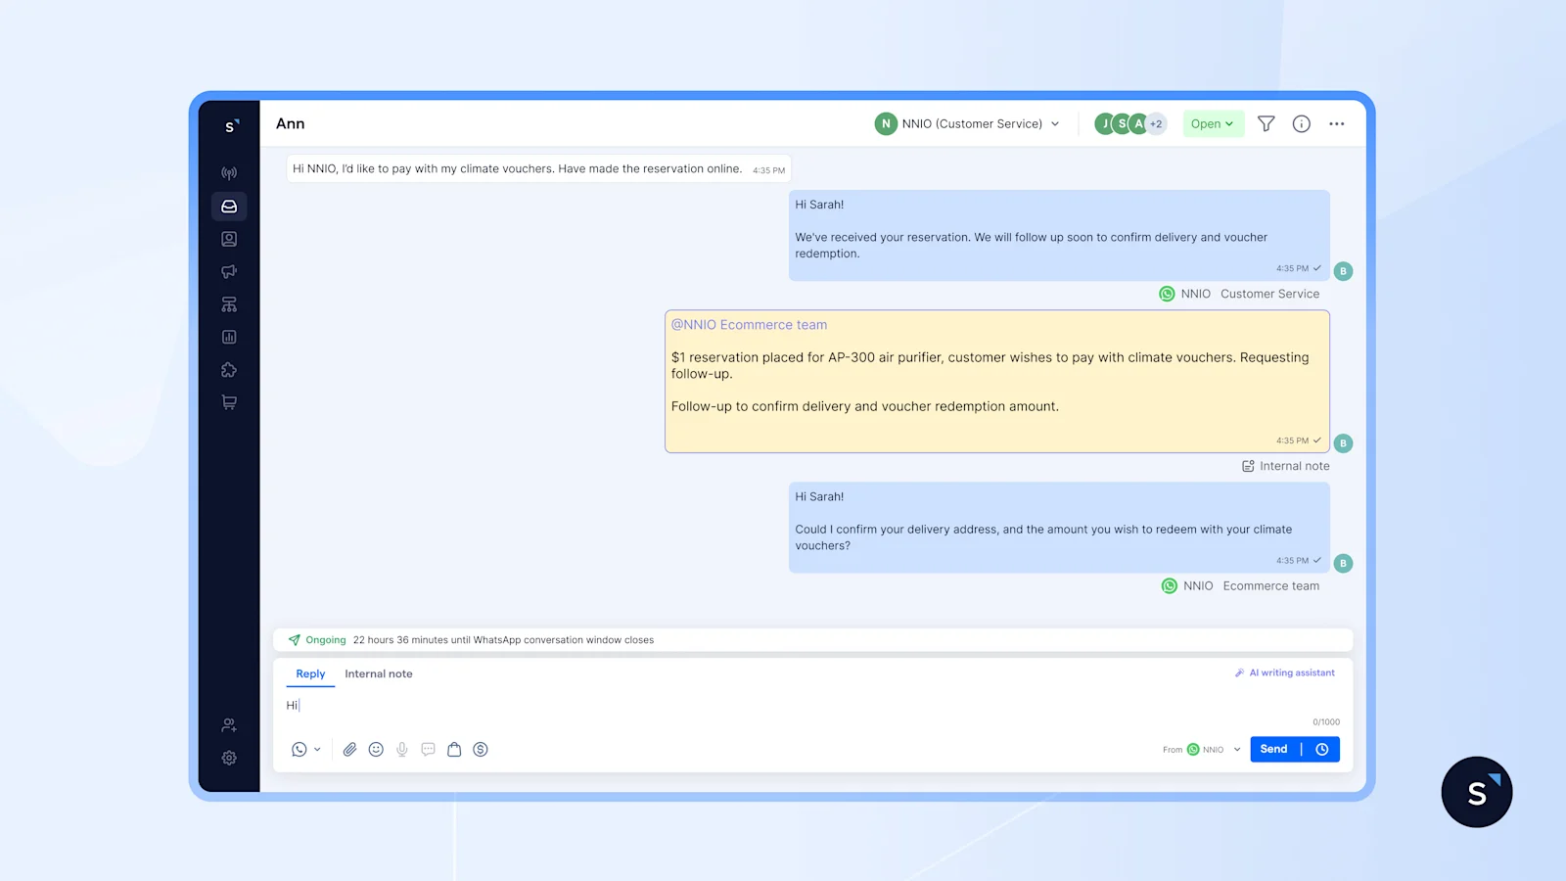Click the green N avatar in the header
The image size is (1566, 881).
tap(886, 123)
